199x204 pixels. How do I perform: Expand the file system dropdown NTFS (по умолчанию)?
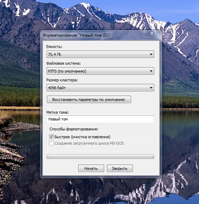pos(100,71)
